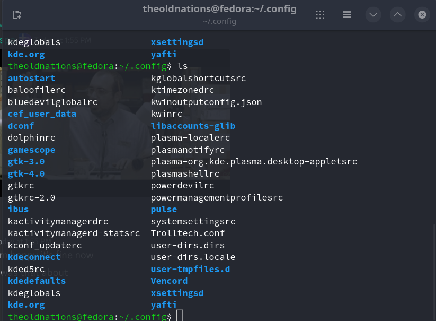Click the ktimezonedrc file name

click(182, 90)
